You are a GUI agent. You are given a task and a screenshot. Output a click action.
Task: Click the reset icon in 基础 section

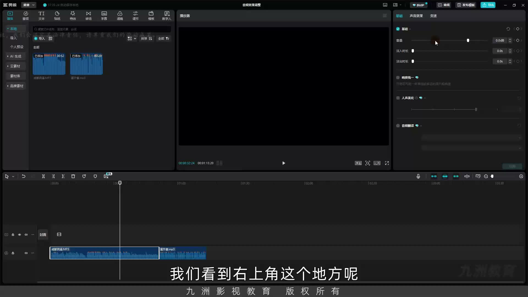[508, 29]
